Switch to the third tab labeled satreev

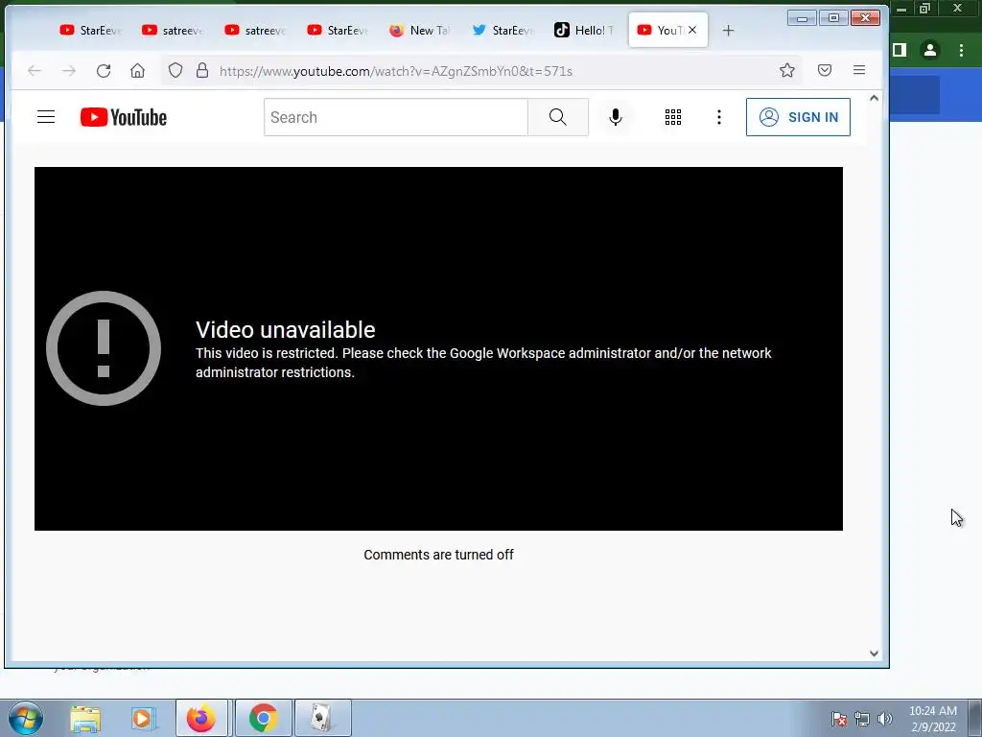tap(255, 30)
